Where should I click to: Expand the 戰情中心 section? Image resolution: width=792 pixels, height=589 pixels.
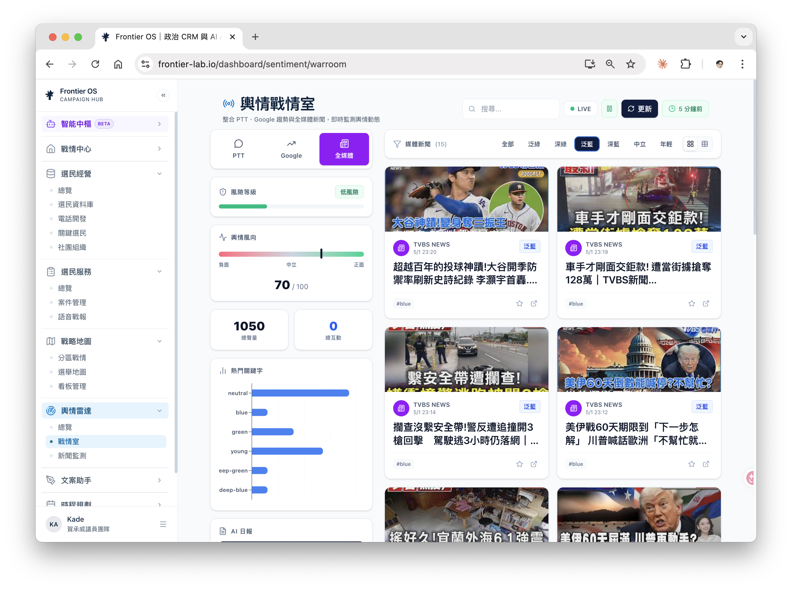[105, 149]
